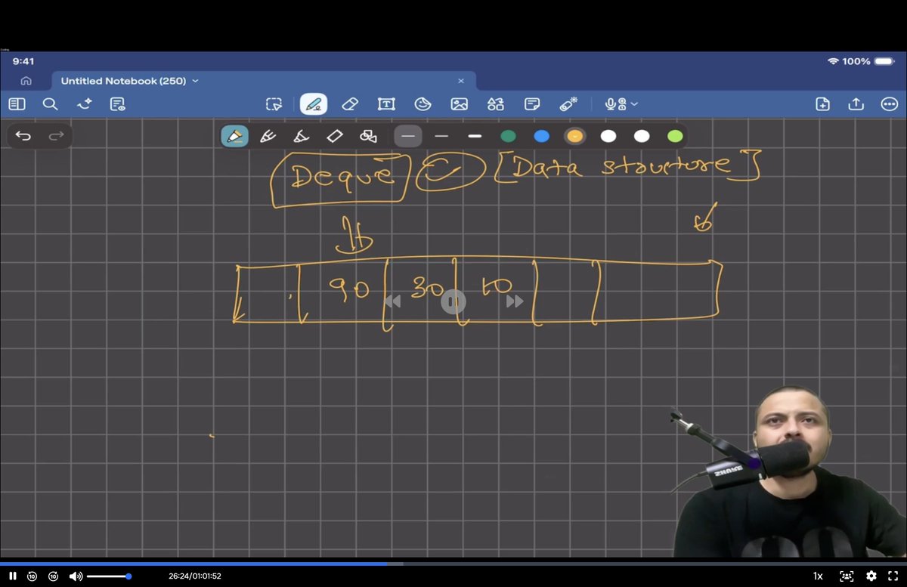Screen dimensions: 907x587
Task: Pick the first white pen color
Action: (x=608, y=136)
